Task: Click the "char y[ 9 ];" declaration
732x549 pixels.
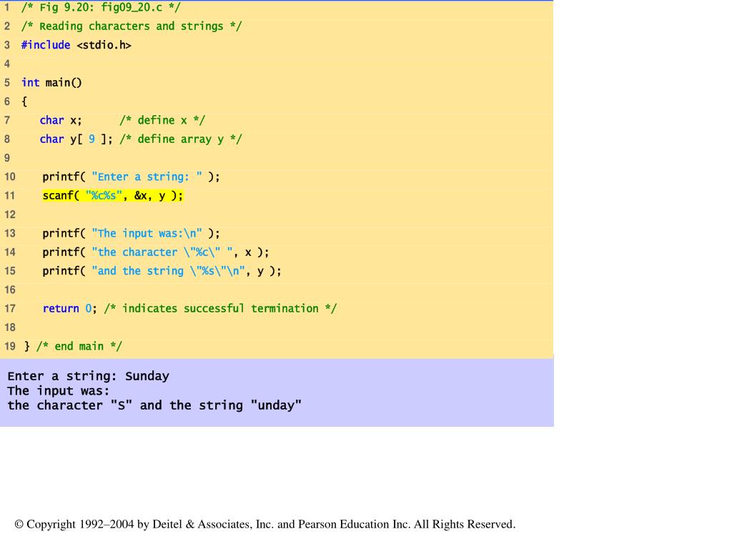Action: (76, 139)
